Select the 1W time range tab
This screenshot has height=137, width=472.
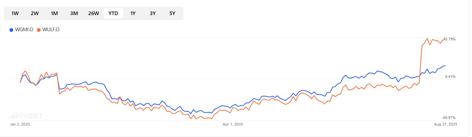(15, 13)
